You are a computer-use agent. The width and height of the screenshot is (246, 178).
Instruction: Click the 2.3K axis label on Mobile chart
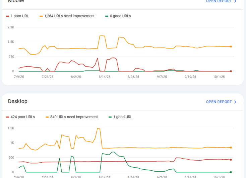pos(11,27)
